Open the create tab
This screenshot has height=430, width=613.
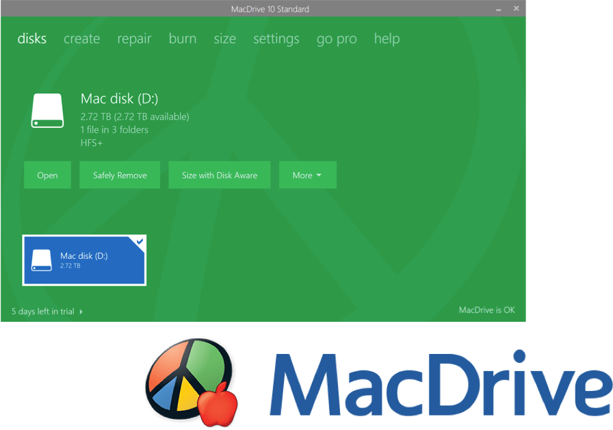tap(81, 39)
